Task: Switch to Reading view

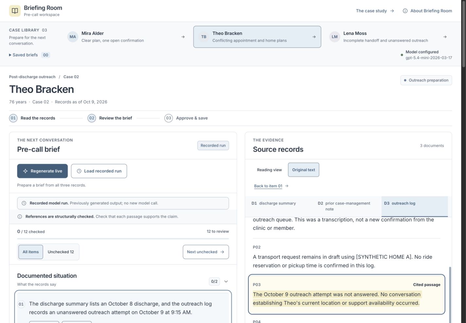Action: coord(269,170)
